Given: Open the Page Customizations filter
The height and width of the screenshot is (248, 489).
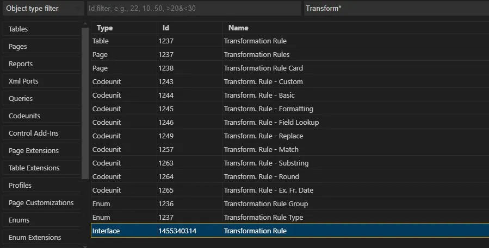Looking at the screenshot, I should point(42,202).
